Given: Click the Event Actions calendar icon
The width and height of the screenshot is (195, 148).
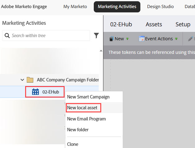Looking at the screenshot, I should click(x=142, y=39).
